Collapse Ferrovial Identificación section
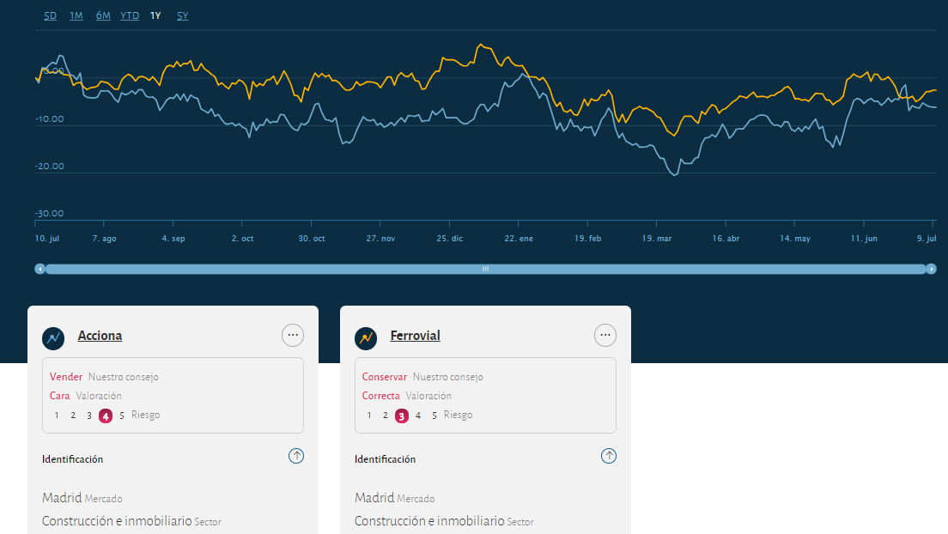Screen dimensions: 948x534 (609, 457)
